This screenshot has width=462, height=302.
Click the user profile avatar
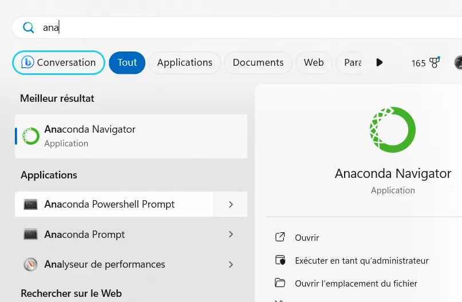[x=459, y=62]
